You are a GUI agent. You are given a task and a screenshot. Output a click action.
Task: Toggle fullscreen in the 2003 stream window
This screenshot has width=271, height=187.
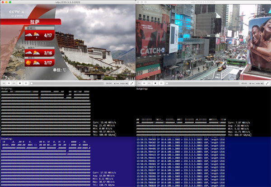(132, 83)
